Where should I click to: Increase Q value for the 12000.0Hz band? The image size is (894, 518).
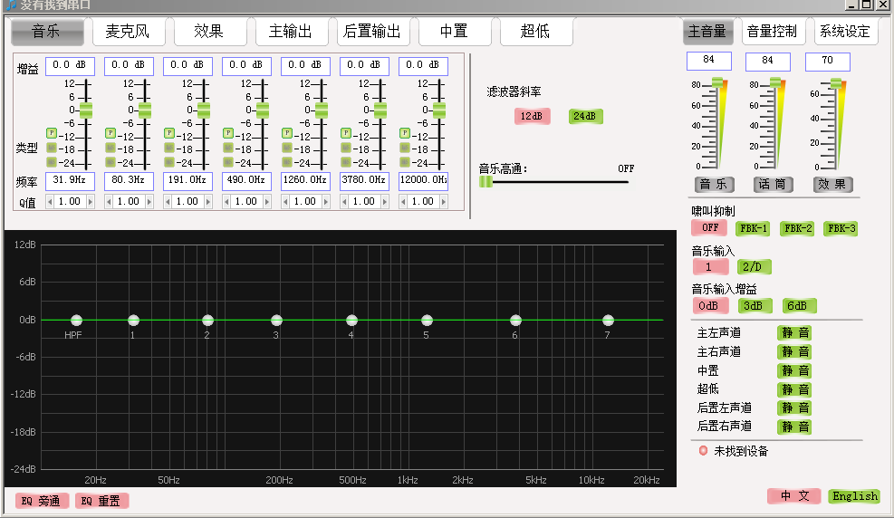[x=444, y=202]
